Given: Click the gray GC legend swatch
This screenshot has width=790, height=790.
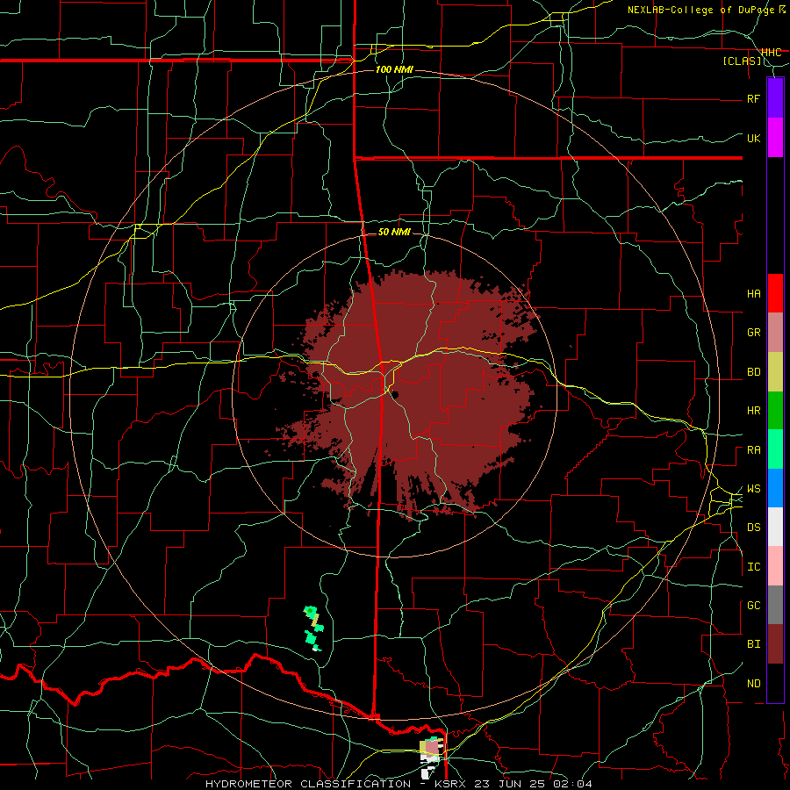Looking at the screenshot, I should click(x=775, y=605).
